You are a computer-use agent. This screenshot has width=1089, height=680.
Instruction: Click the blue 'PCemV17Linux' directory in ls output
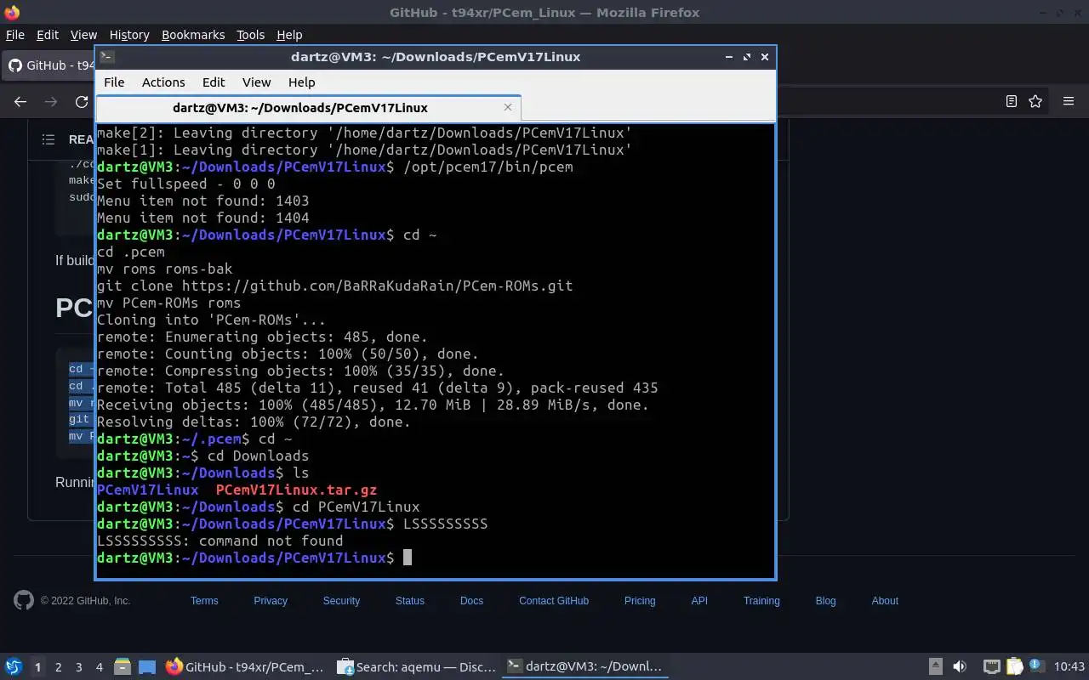[x=147, y=490]
